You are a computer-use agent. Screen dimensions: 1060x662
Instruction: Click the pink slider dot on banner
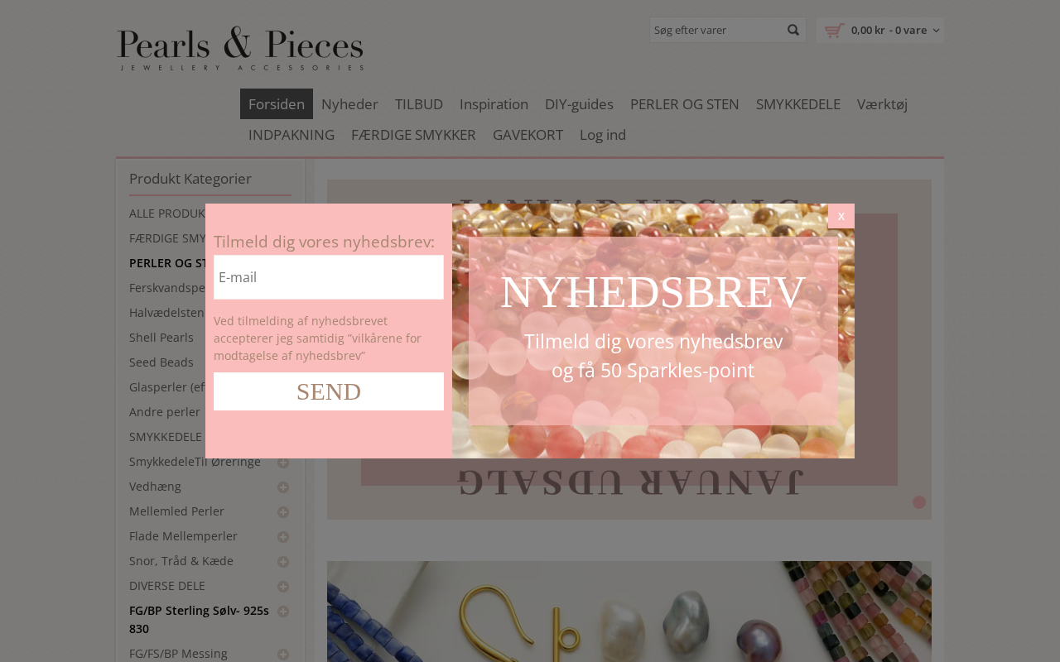[x=919, y=502]
